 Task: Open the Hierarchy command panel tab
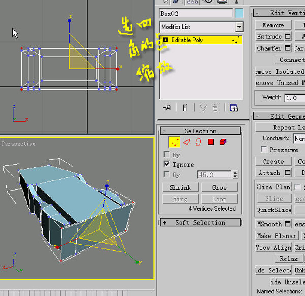click(193, 2)
